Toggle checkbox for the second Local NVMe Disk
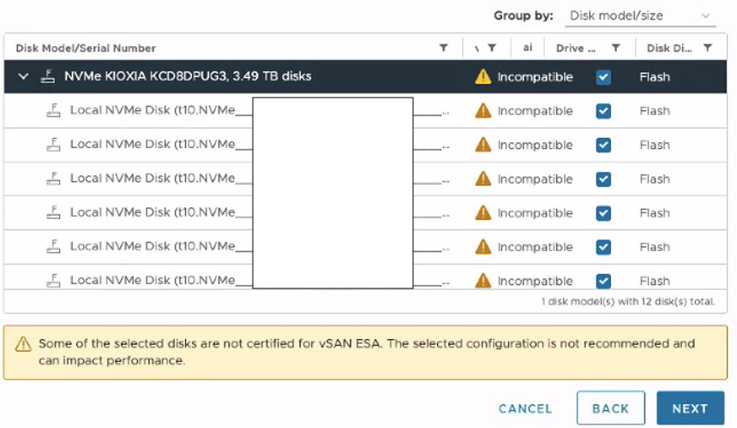The height and width of the screenshot is (428, 737). 603,145
